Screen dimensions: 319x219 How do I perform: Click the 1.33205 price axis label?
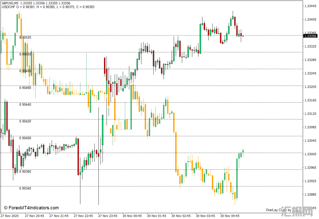tap(310, 87)
